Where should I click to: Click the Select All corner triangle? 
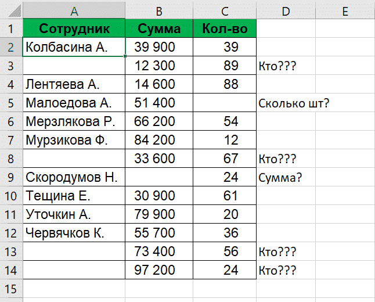[15, 11]
